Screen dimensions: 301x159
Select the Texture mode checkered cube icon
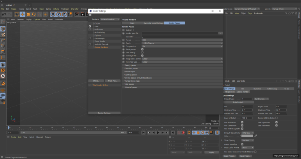click(x=3, y=35)
